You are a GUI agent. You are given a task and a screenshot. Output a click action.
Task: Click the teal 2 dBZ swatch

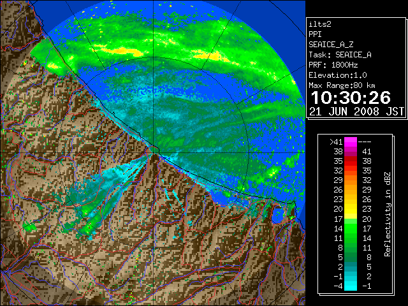tap(351, 266)
